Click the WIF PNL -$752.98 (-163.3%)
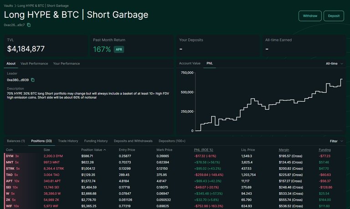 pyautogui.click(x=208, y=206)
